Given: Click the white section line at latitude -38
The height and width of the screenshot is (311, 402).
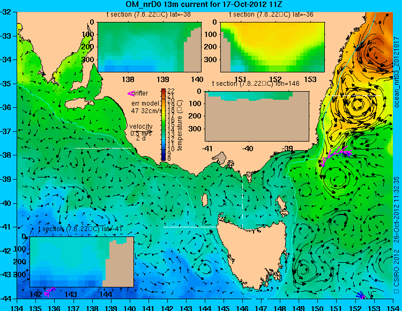Looking at the screenshot, I should tap(103, 148).
